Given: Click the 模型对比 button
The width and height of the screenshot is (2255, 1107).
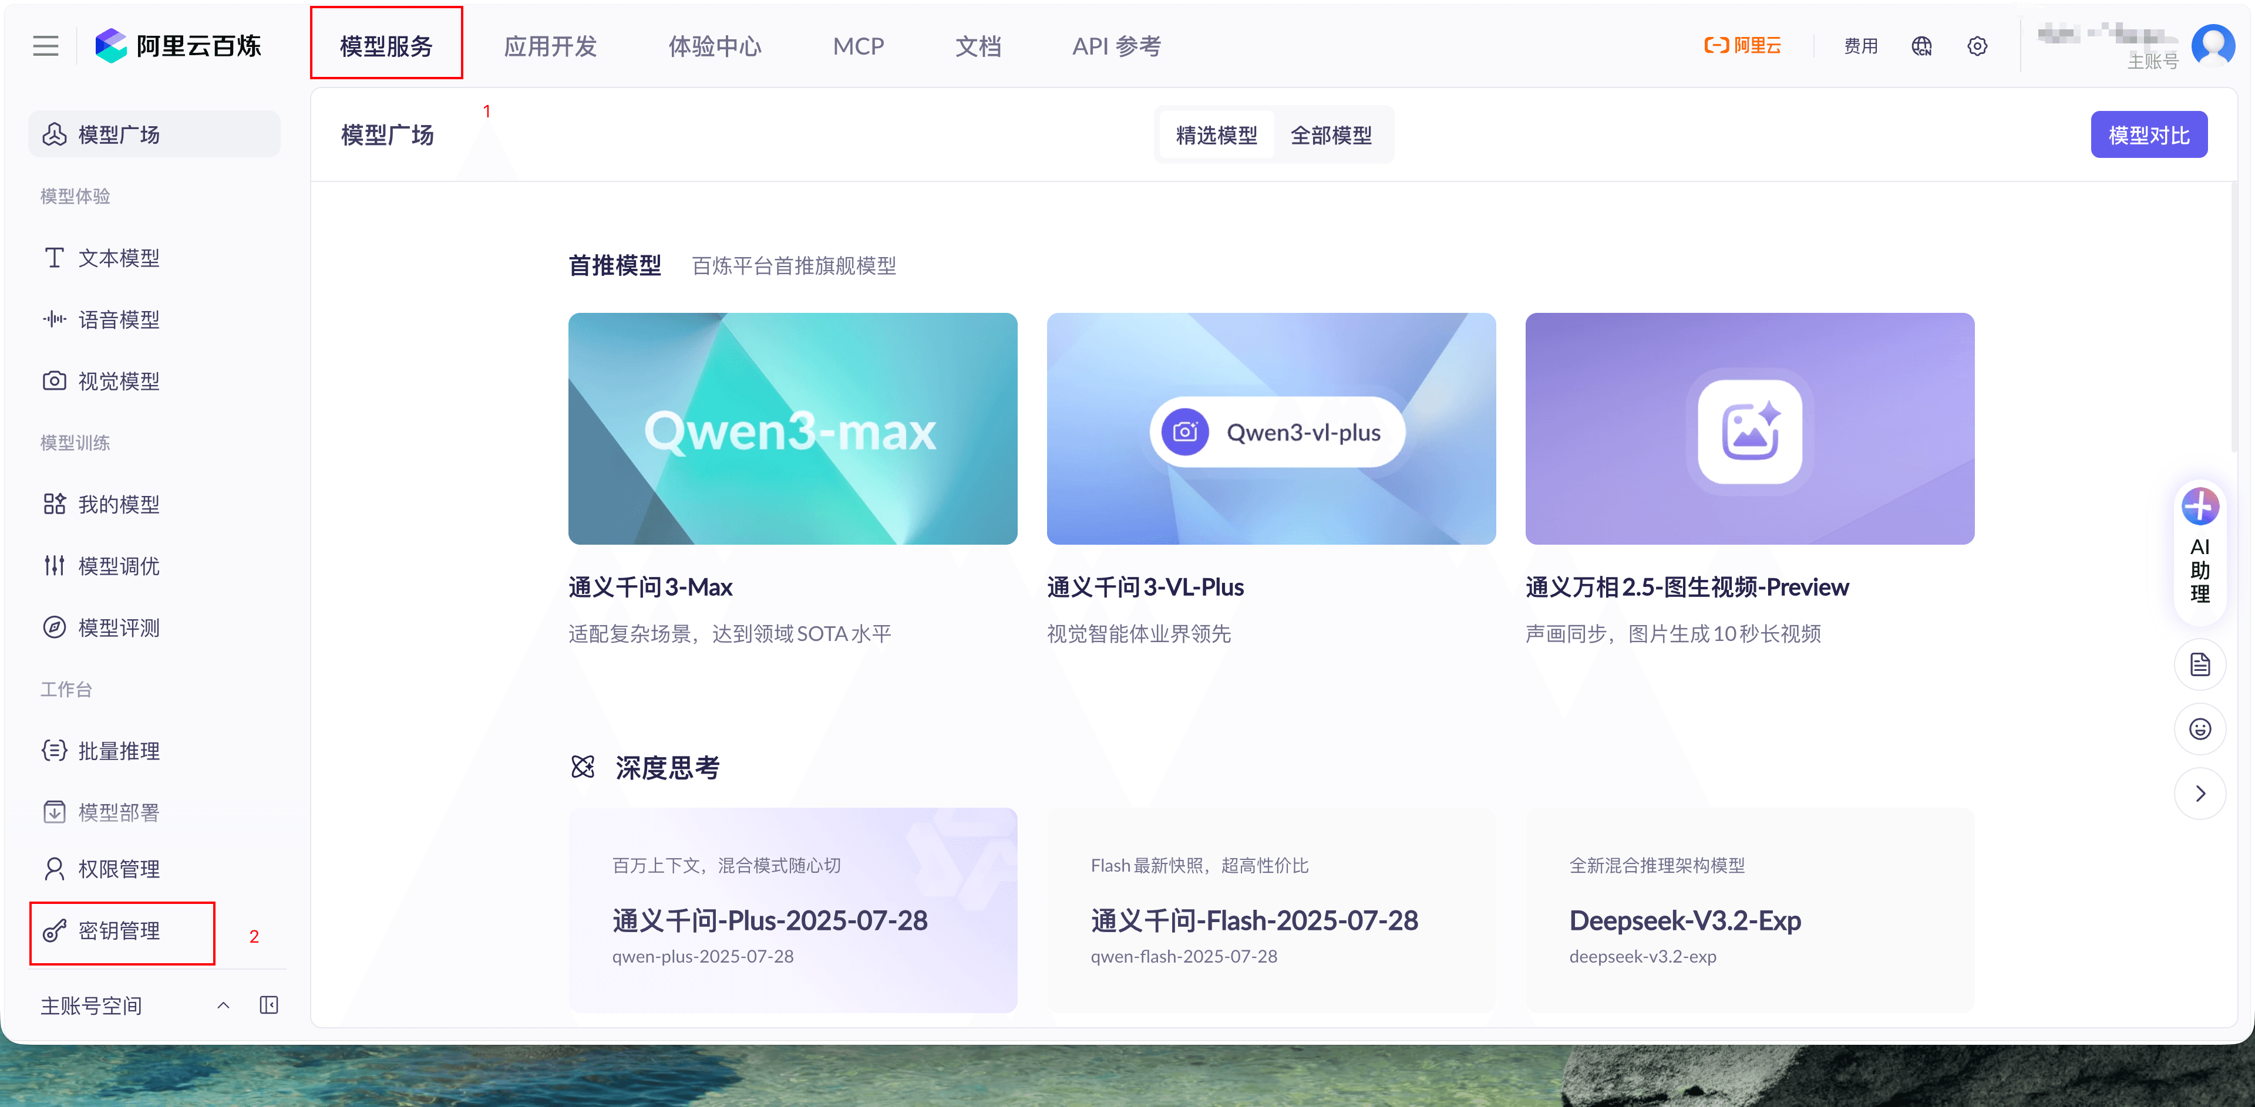Looking at the screenshot, I should (2148, 136).
